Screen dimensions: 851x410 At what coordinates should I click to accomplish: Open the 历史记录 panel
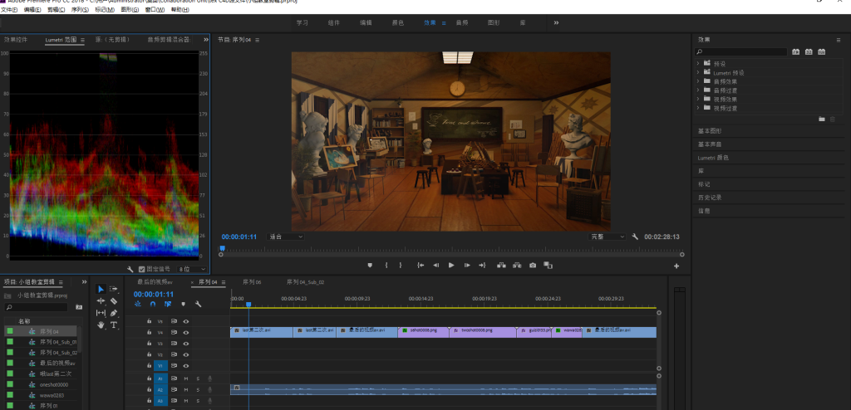710,198
